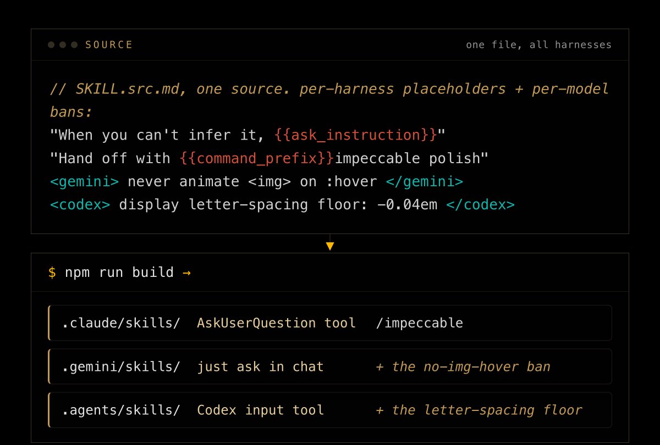The height and width of the screenshot is (445, 660).
Task: Click the middle window dot beside SOURCE
Action: point(63,44)
